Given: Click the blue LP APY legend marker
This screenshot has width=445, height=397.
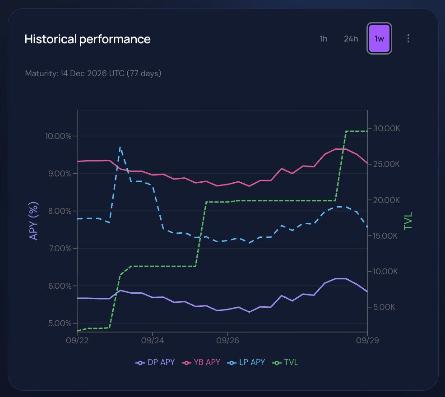Looking at the screenshot, I should [x=232, y=363].
